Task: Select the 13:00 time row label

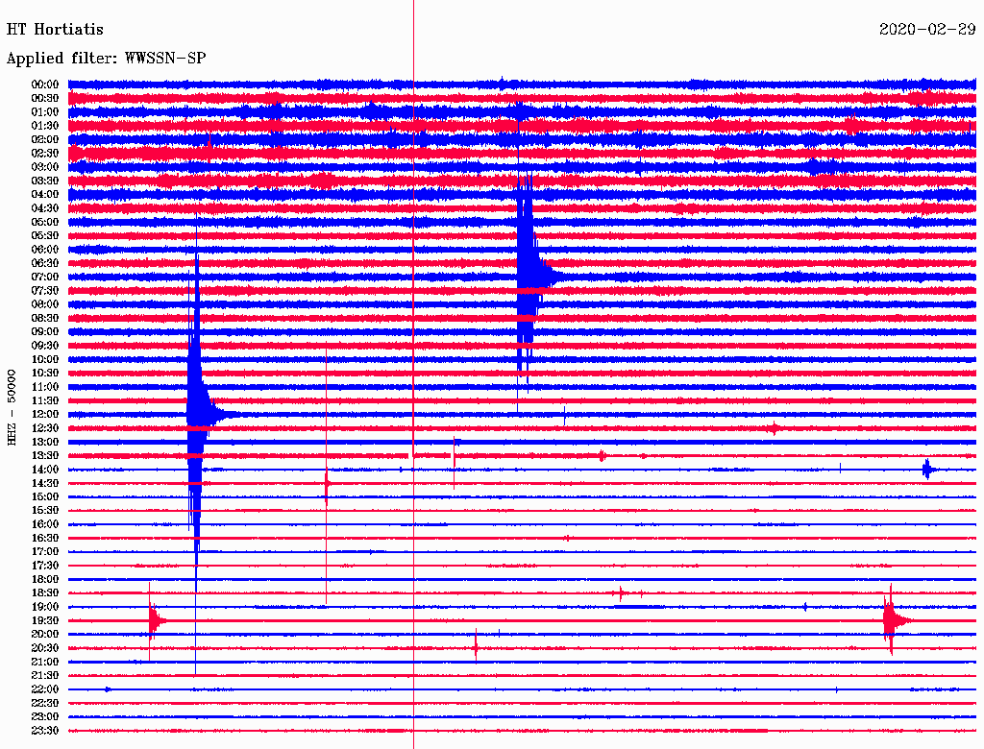Action: [45, 443]
